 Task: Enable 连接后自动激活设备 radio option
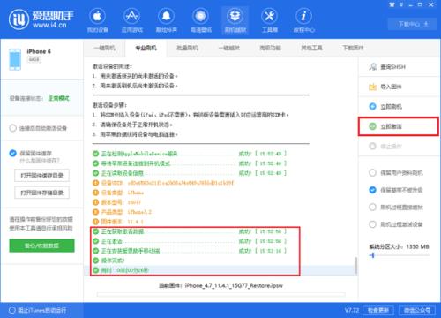click(38, 128)
